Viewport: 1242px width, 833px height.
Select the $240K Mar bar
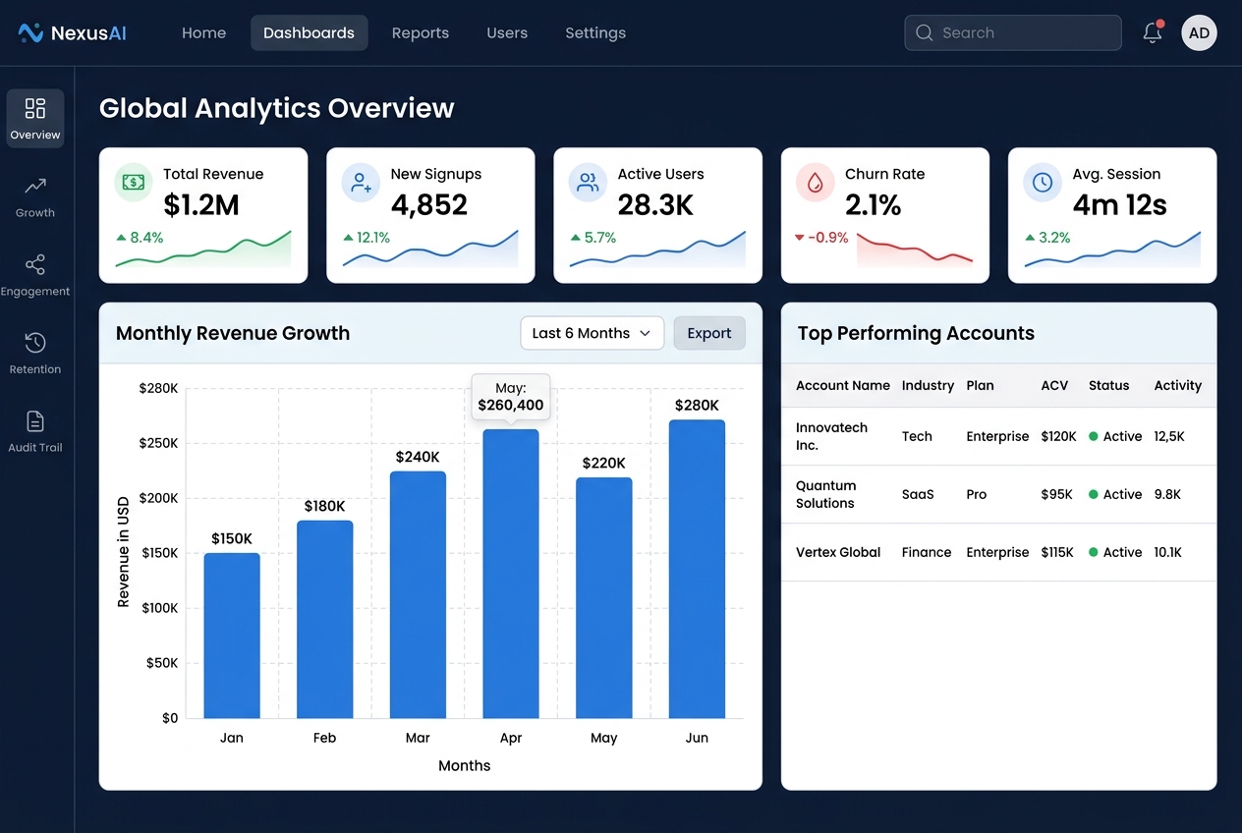pos(418,594)
